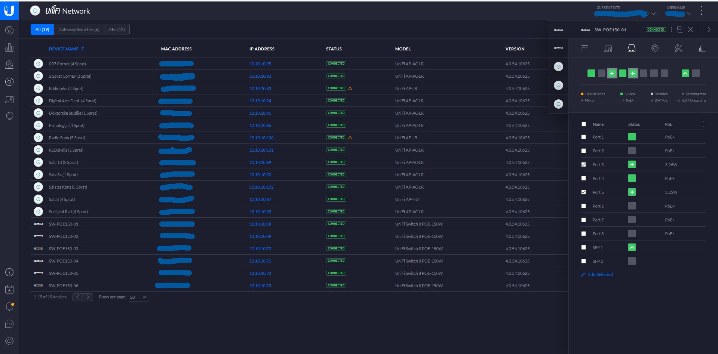The width and height of the screenshot is (718, 354).
Task: Open the Statistics bar chart sidebar icon
Action: point(9,47)
